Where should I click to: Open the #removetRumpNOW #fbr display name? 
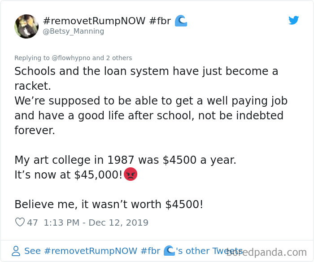tap(107, 21)
